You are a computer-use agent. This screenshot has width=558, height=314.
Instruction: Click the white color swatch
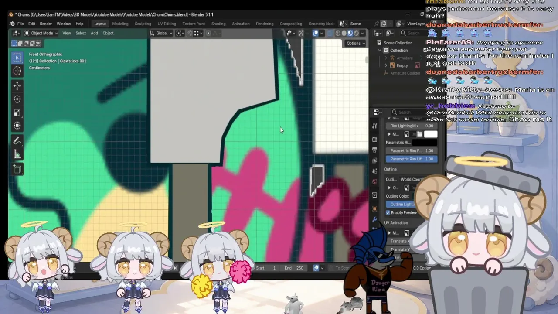tap(431, 134)
